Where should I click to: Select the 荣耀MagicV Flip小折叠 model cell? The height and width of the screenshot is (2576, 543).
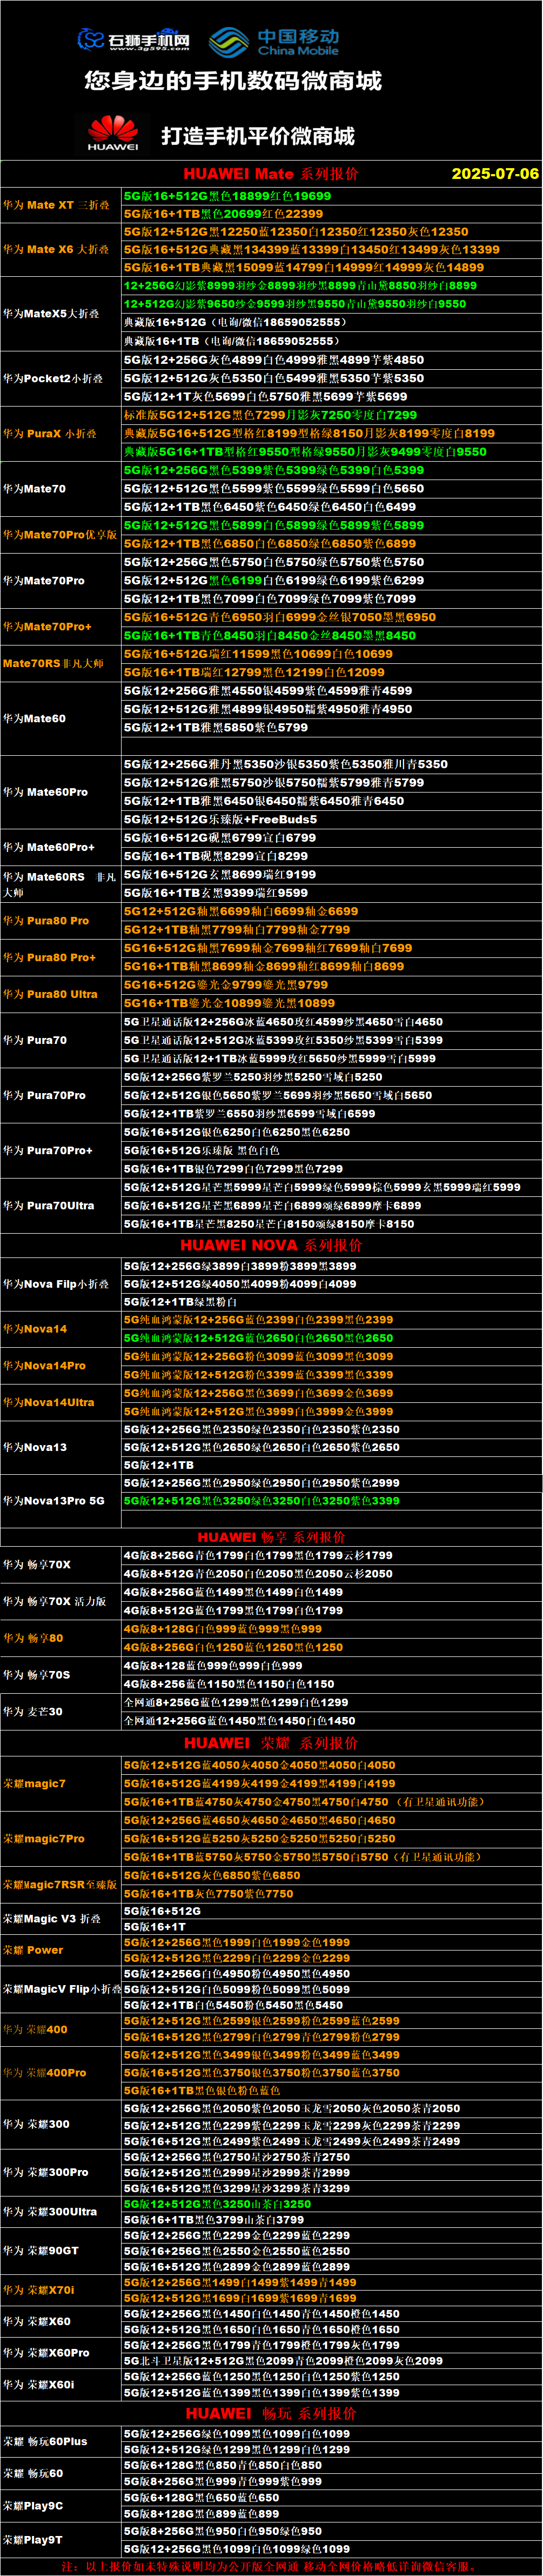pyautogui.click(x=61, y=1989)
